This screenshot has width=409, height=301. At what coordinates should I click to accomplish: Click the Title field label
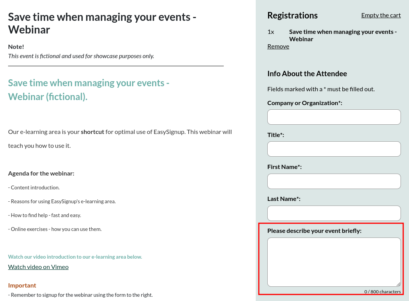pos(275,135)
